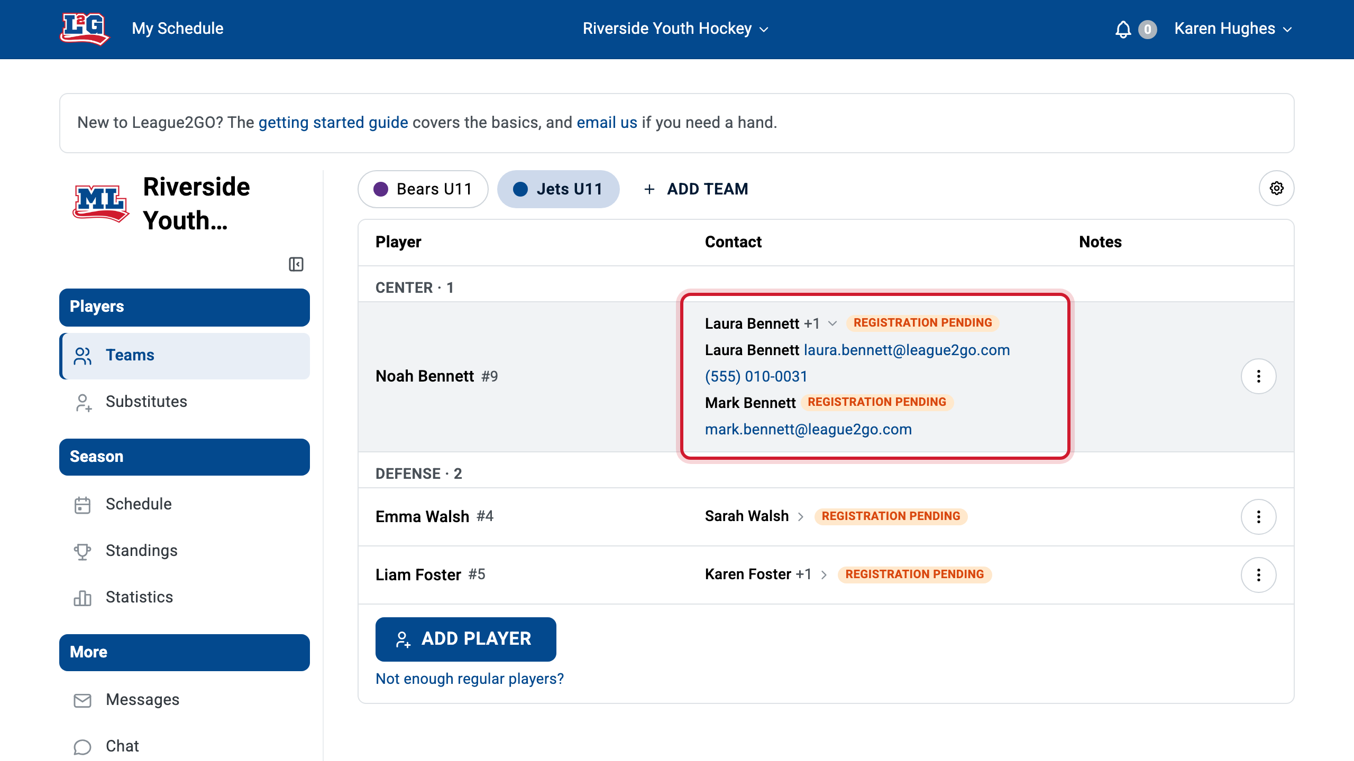Screen dimensions: 1354x761
Task: Switch to Bears U11 team tab
Action: (423, 189)
